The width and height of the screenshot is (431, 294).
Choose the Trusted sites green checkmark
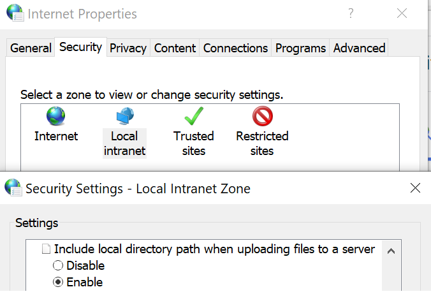coord(193,116)
